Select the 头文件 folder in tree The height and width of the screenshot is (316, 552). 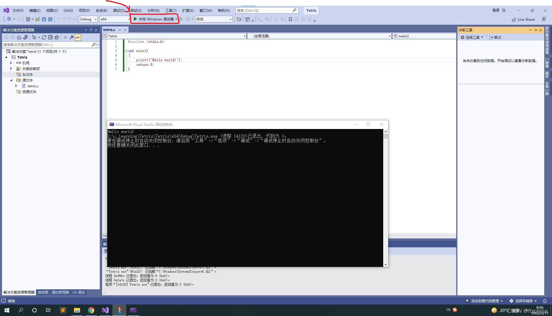[x=28, y=74]
